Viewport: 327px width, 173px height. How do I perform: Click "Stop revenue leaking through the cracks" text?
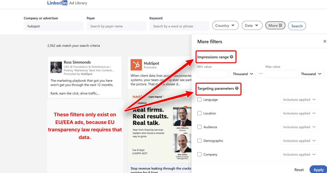[161, 168]
